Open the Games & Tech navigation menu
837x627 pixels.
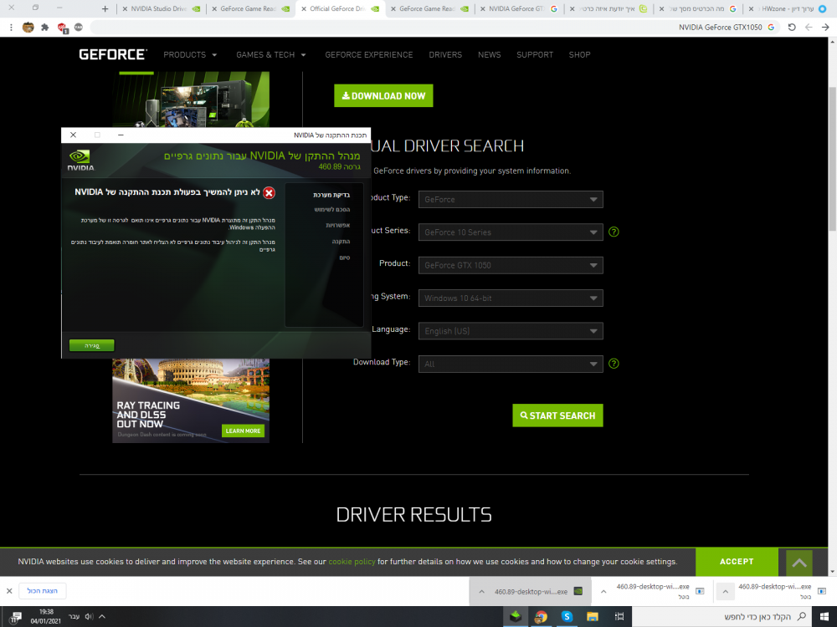(271, 54)
